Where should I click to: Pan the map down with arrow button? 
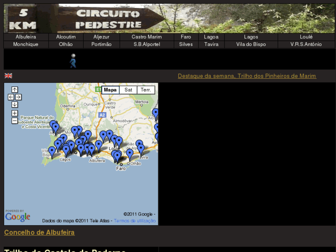pos(15,104)
